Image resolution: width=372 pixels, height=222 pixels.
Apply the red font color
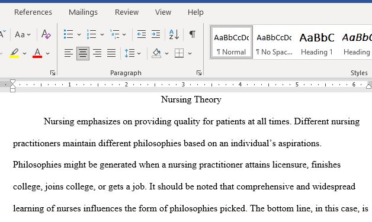(x=37, y=53)
